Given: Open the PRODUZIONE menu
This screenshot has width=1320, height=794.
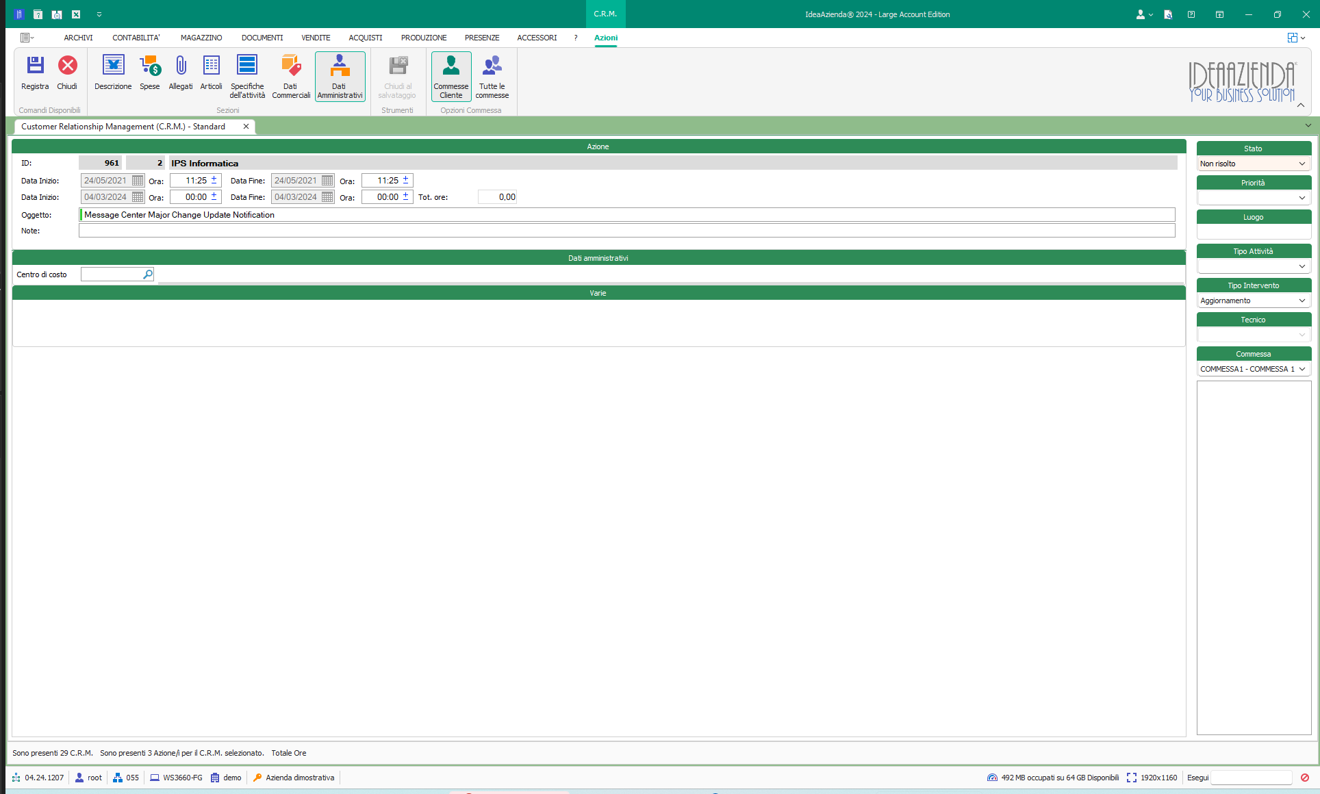Looking at the screenshot, I should [424, 38].
